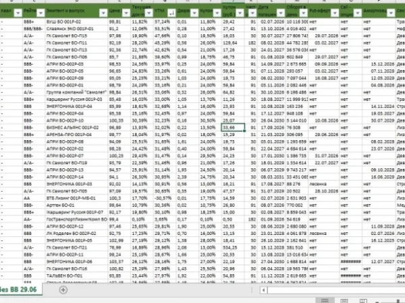
Task: Open the Квал column filter dropdown
Action: point(18,13)
